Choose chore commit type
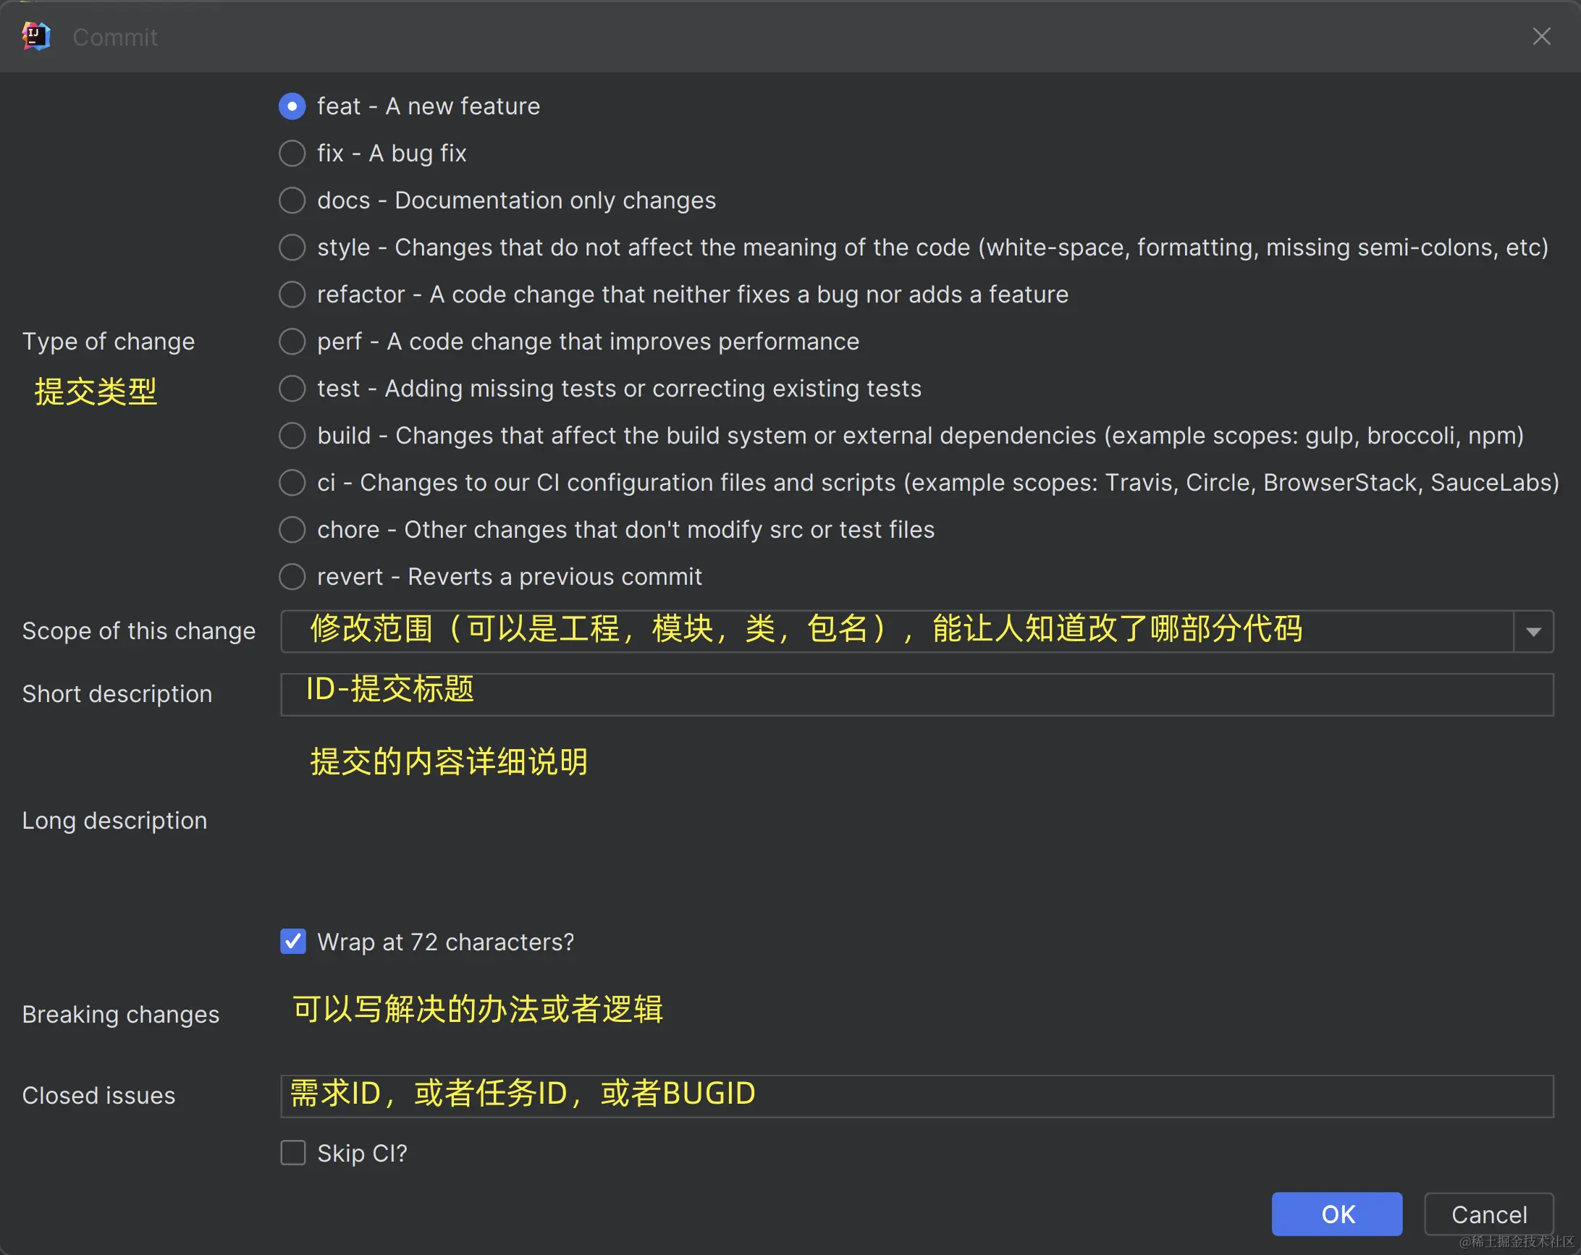The width and height of the screenshot is (1581, 1255). pos(292,529)
